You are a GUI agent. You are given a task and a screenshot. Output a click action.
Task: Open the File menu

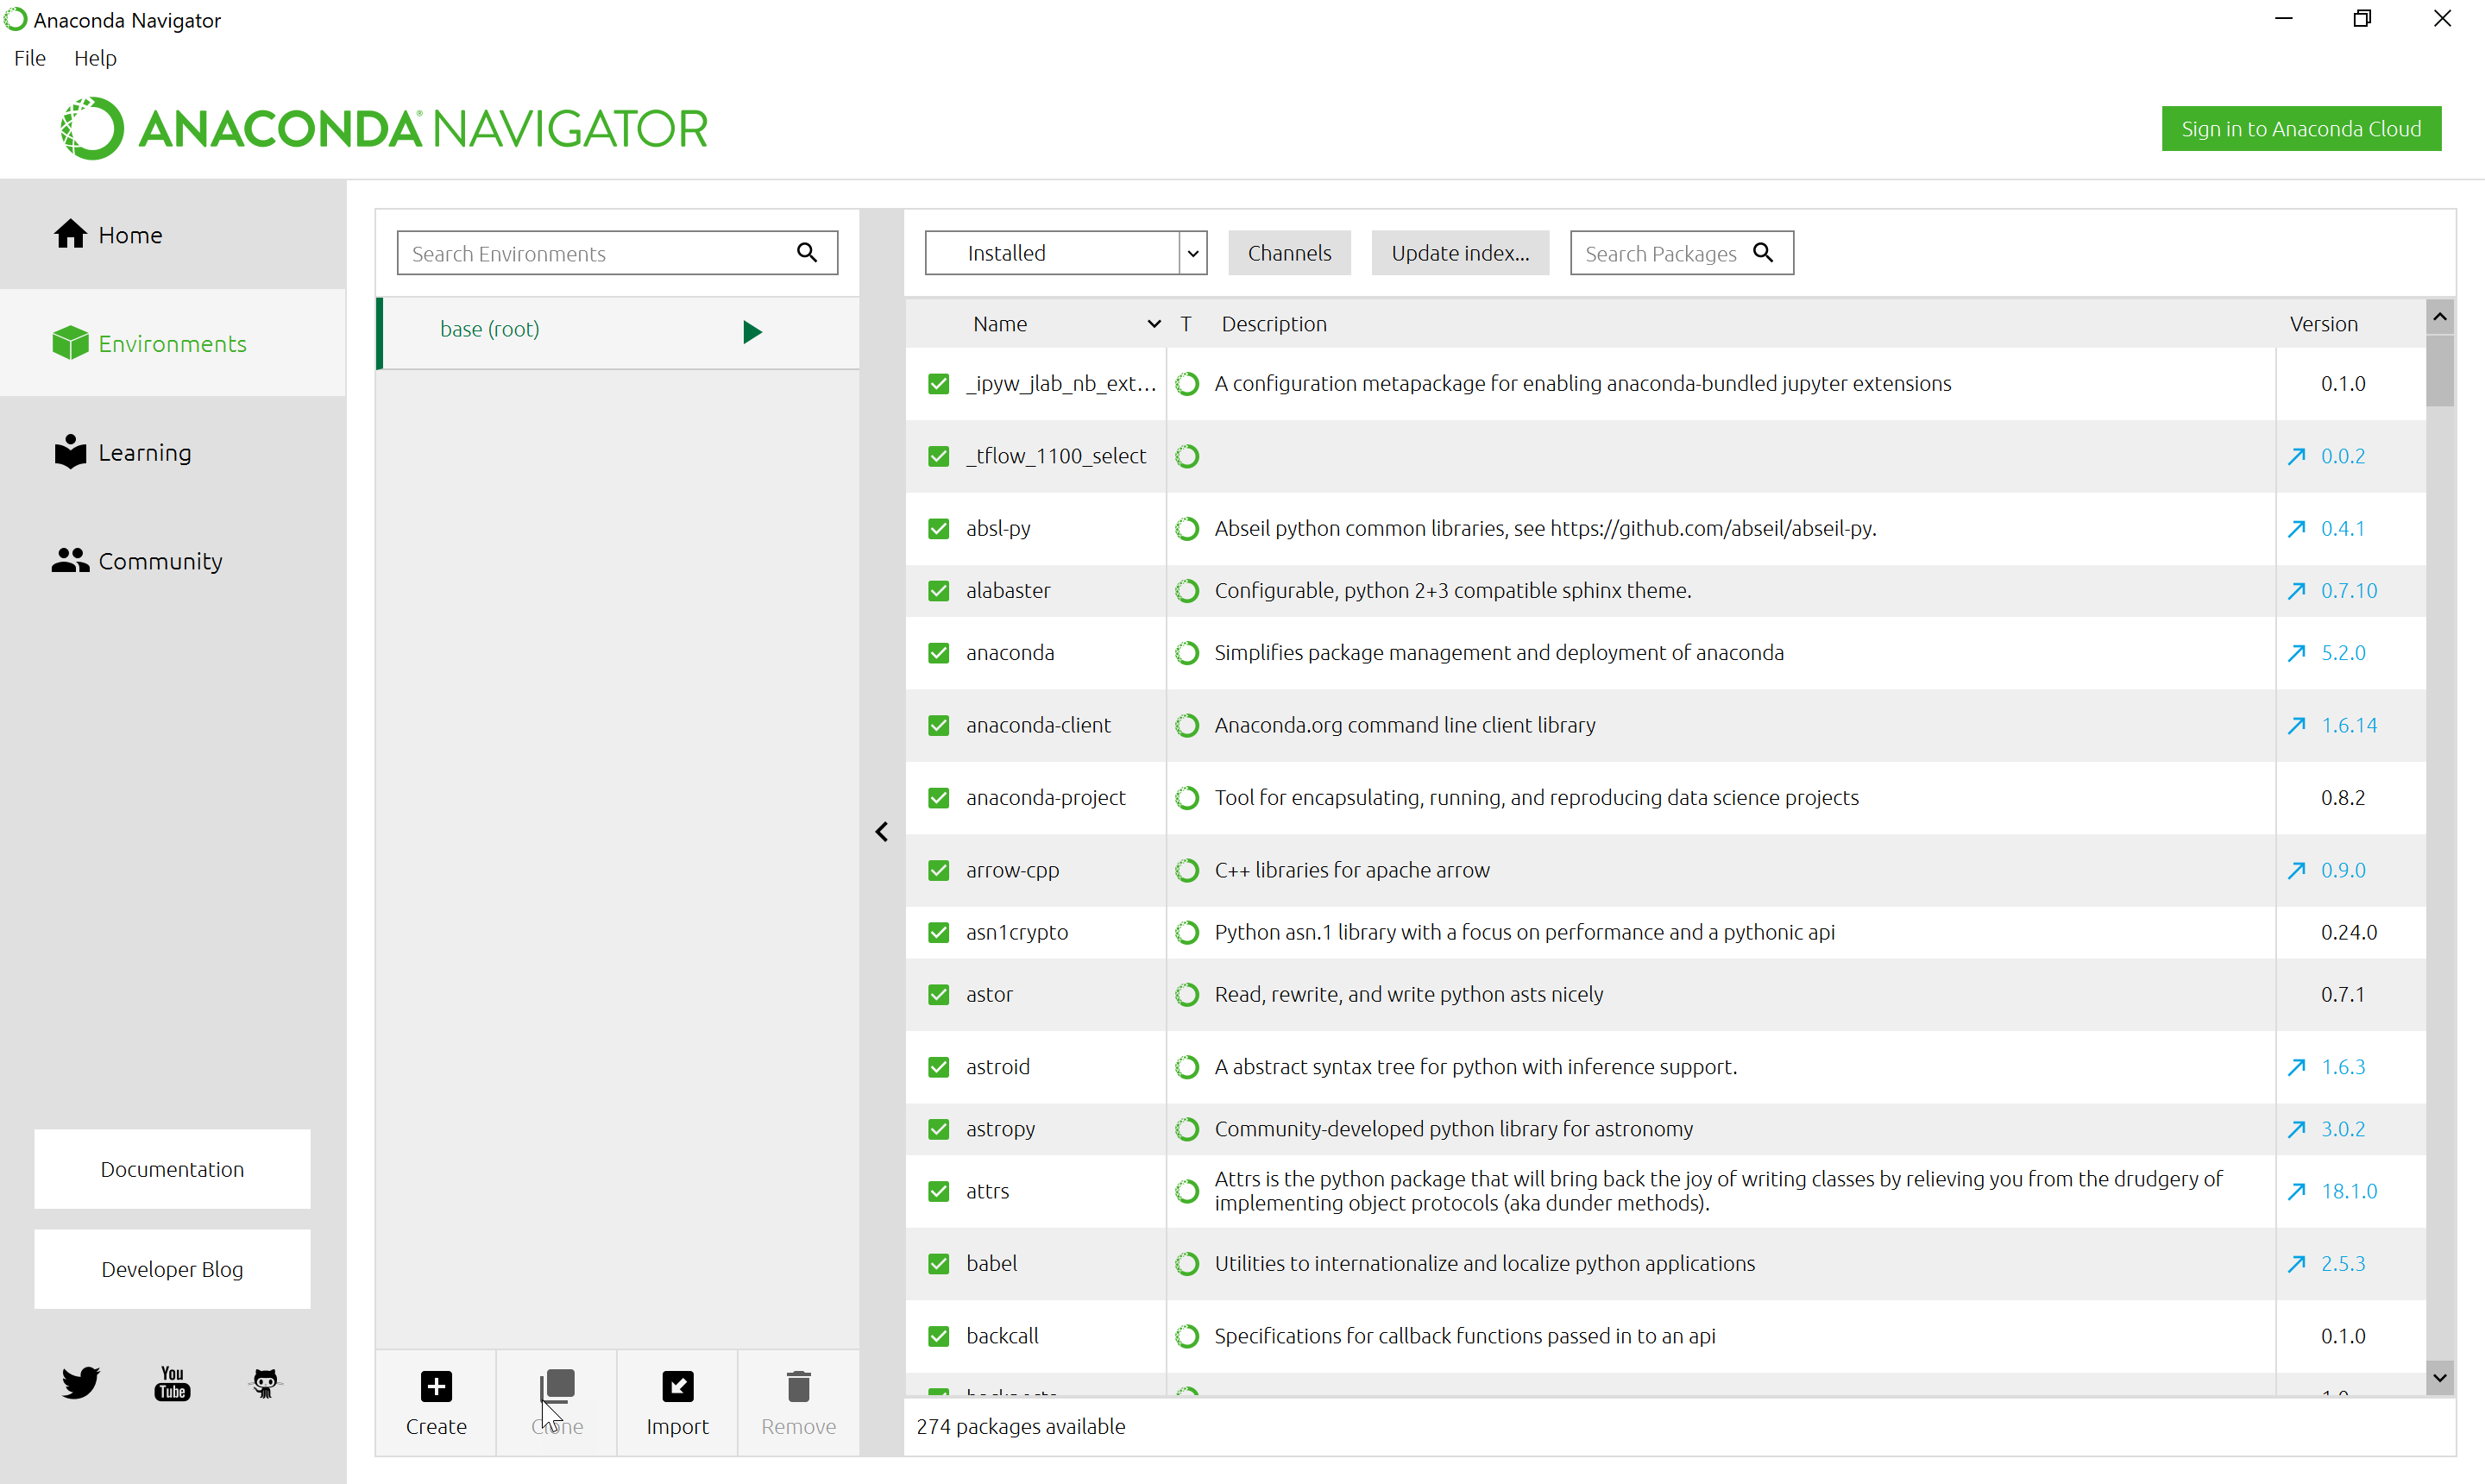pos(30,58)
